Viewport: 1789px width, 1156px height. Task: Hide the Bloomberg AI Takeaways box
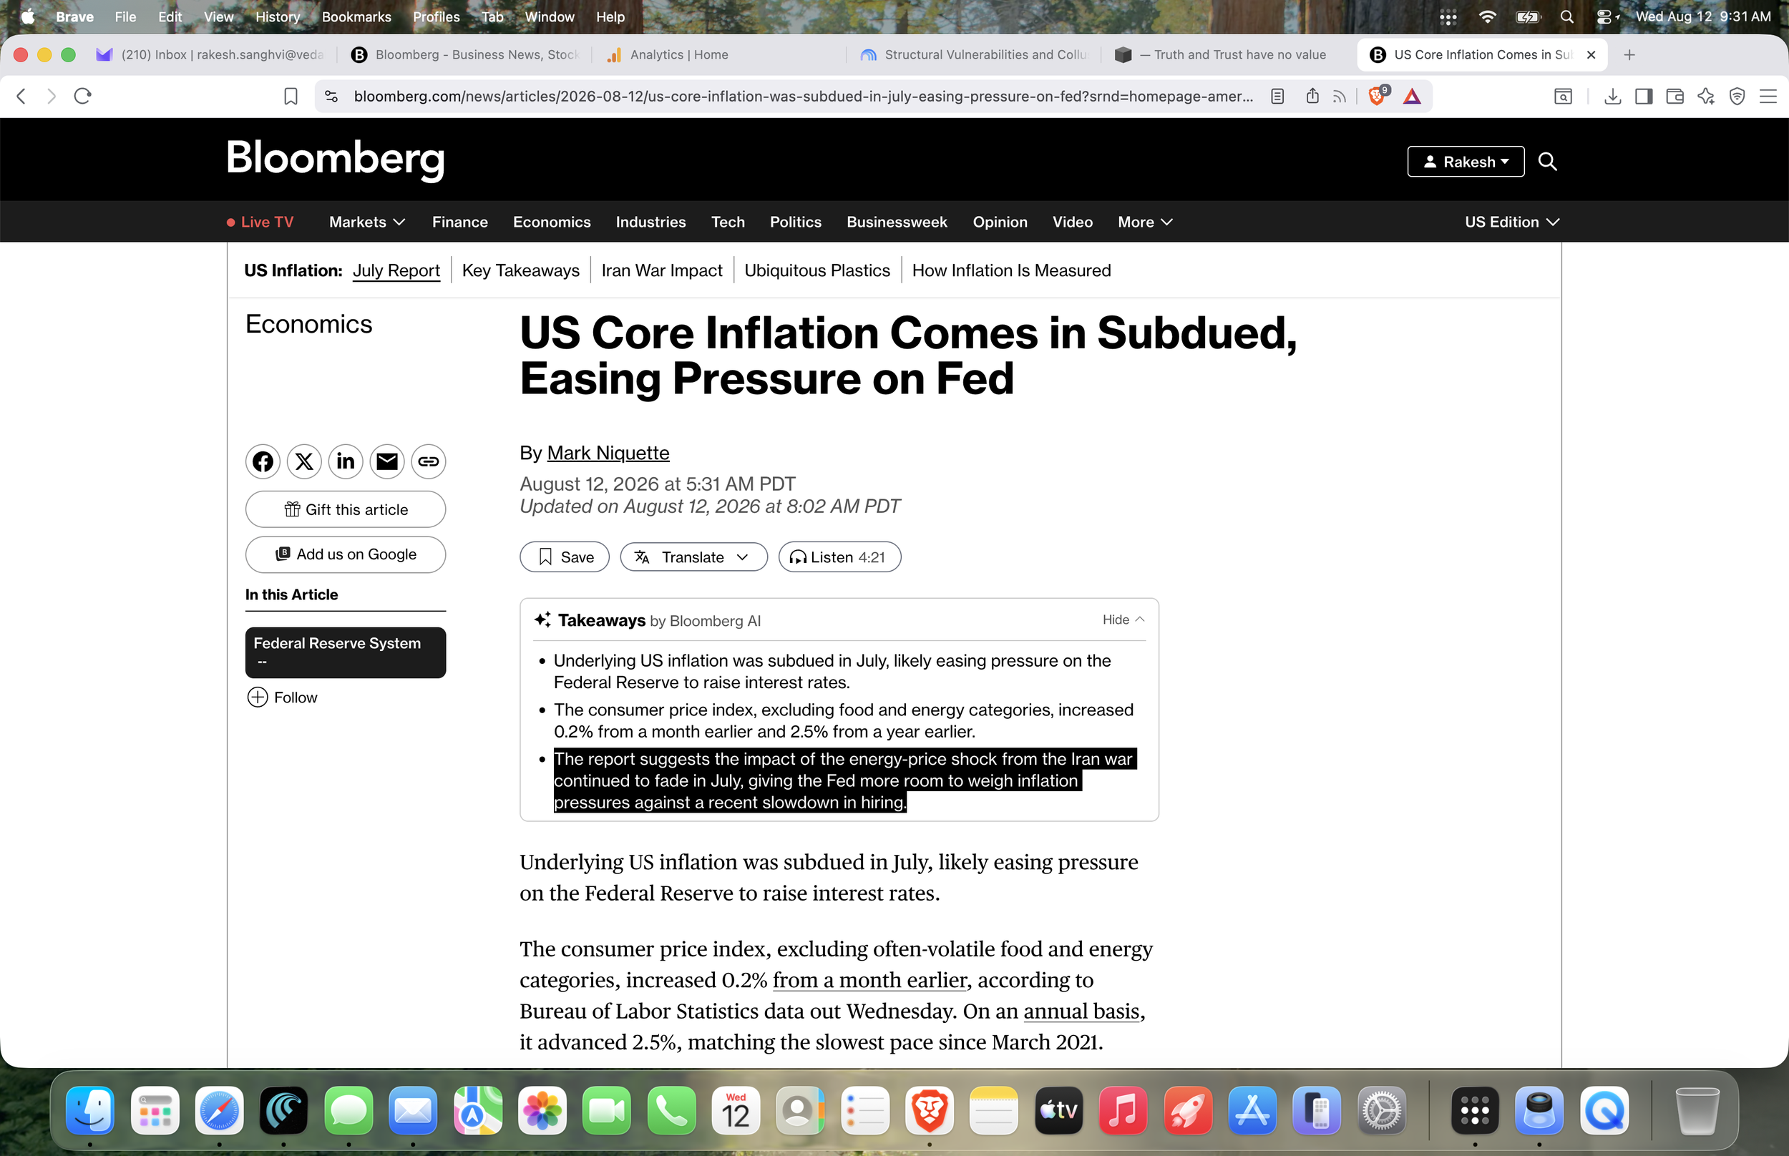1123,619
